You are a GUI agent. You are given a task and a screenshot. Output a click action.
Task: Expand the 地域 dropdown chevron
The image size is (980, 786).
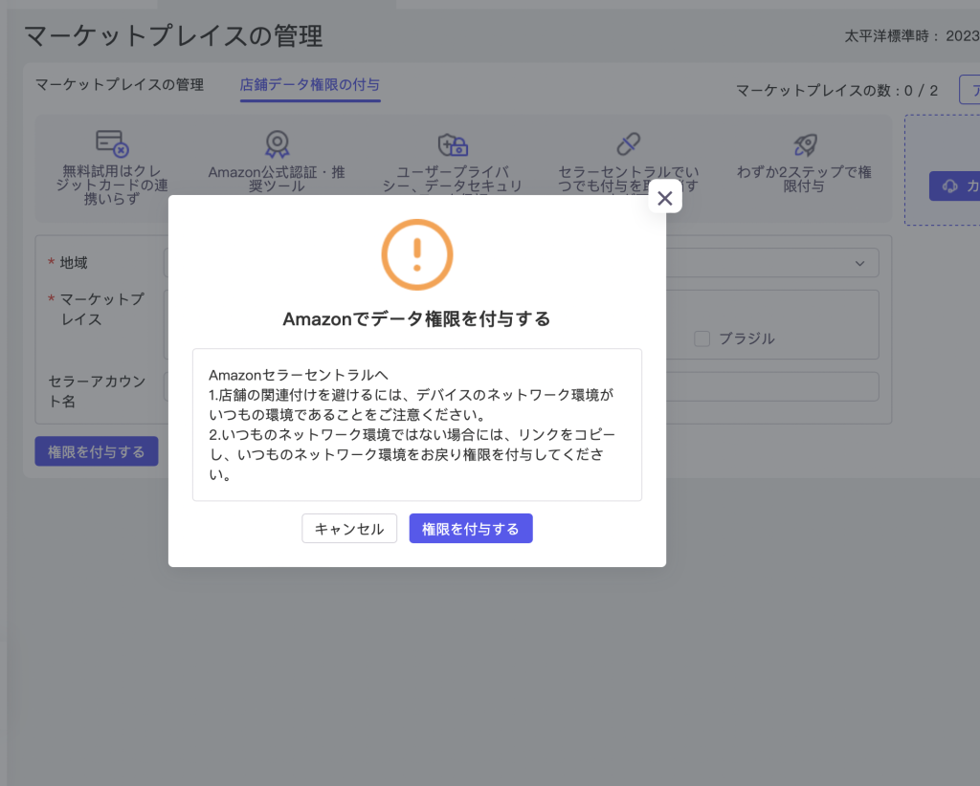[859, 263]
